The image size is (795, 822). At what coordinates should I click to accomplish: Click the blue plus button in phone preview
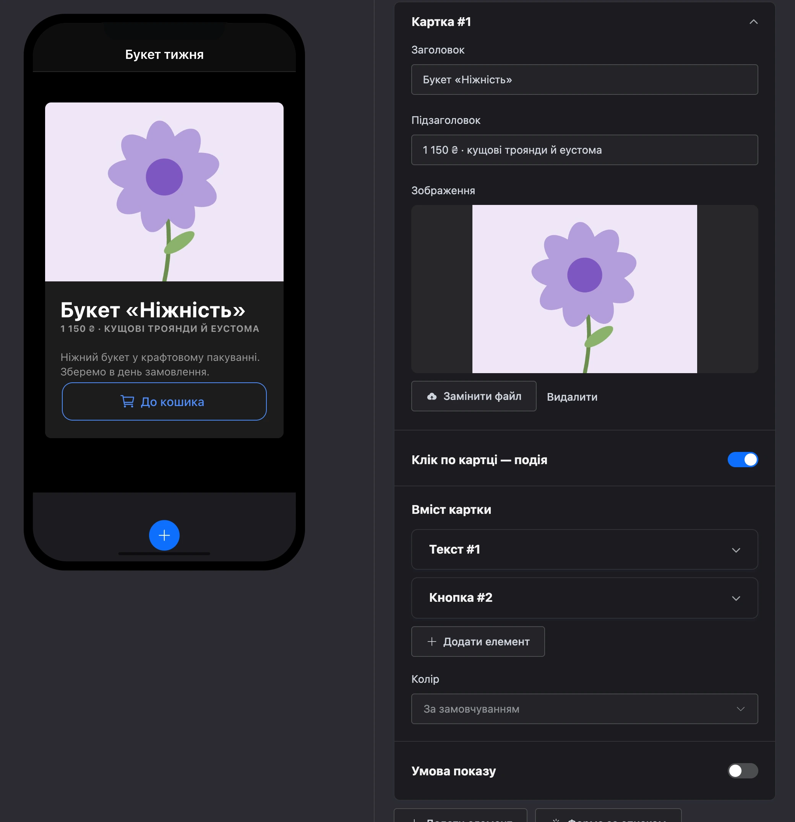tap(164, 535)
